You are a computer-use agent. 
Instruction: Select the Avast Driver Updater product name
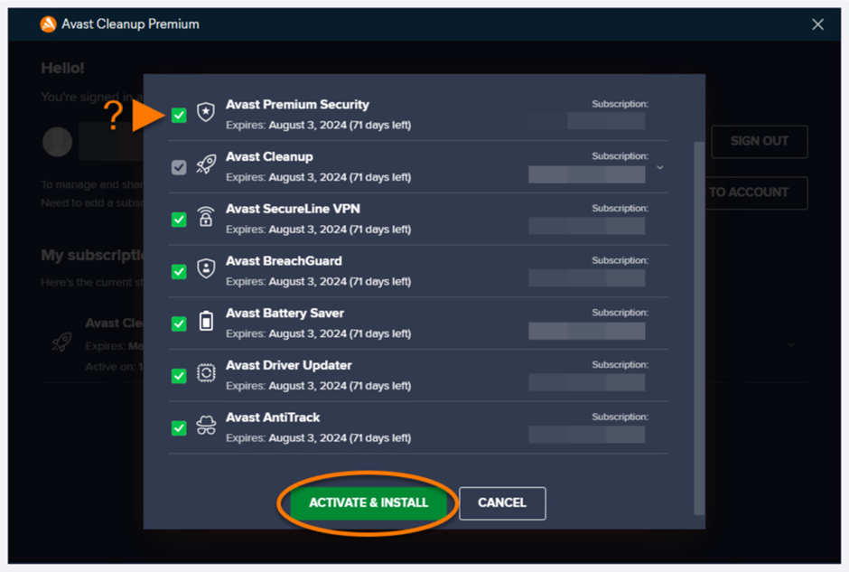point(288,365)
